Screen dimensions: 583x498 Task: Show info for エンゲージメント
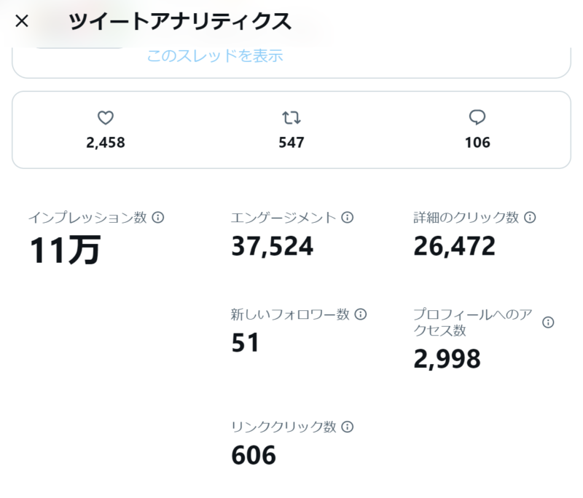pyautogui.click(x=348, y=217)
